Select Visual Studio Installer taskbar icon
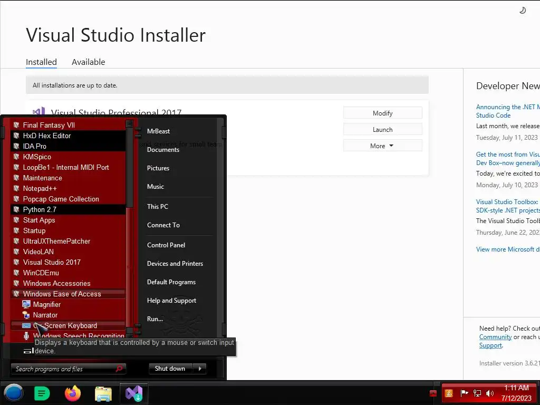Image resolution: width=540 pixels, height=405 pixels. (133, 393)
